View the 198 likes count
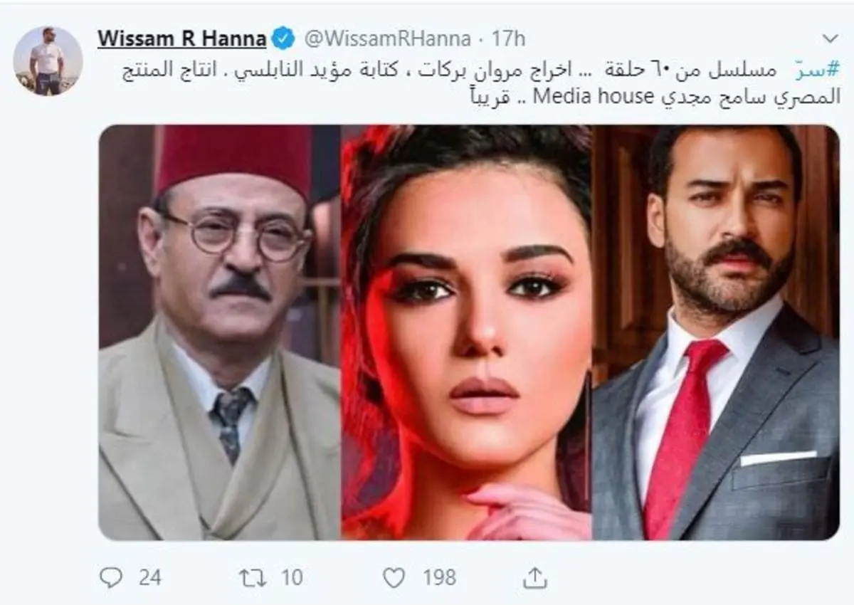854x605 pixels. point(439,577)
